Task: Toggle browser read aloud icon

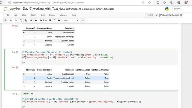Action: tap(143, 3)
